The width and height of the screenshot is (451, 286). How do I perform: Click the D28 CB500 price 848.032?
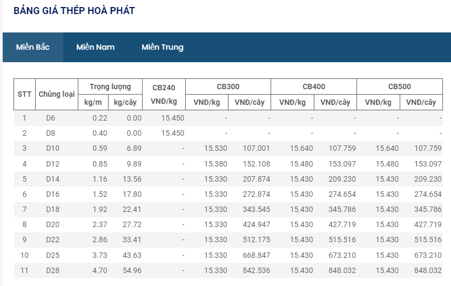tap(428, 270)
